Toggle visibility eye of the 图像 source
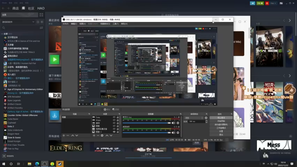This screenshot has height=167, width=297. click(114, 126)
